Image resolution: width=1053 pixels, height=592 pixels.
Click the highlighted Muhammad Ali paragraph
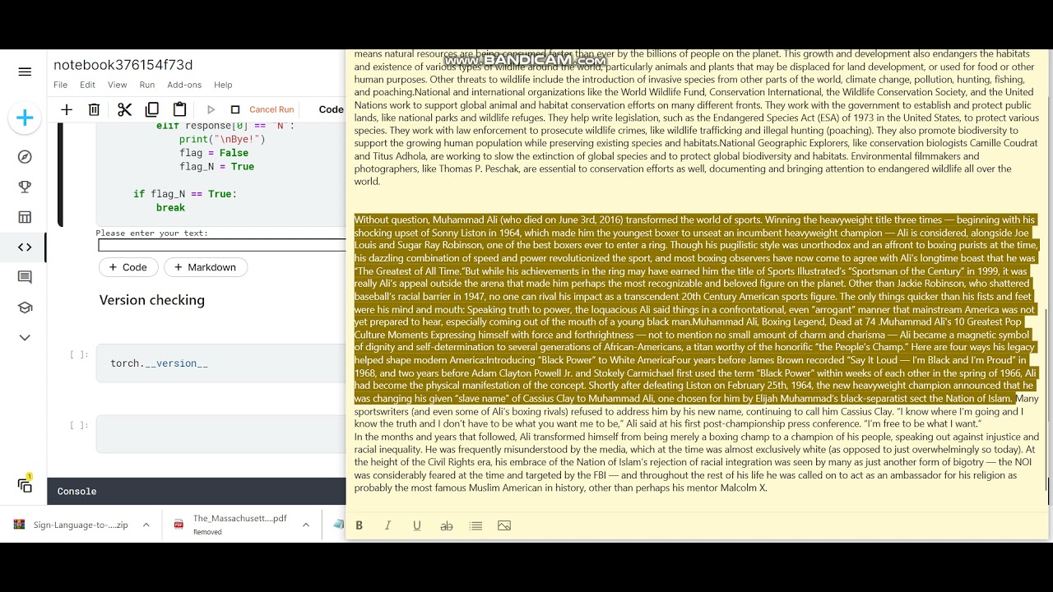point(696,308)
